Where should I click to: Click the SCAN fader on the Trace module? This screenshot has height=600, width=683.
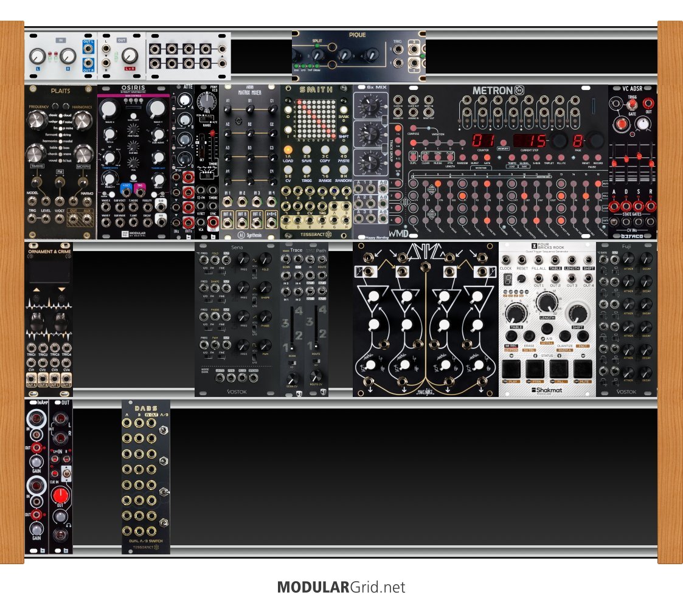pyautogui.click(x=292, y=348)
